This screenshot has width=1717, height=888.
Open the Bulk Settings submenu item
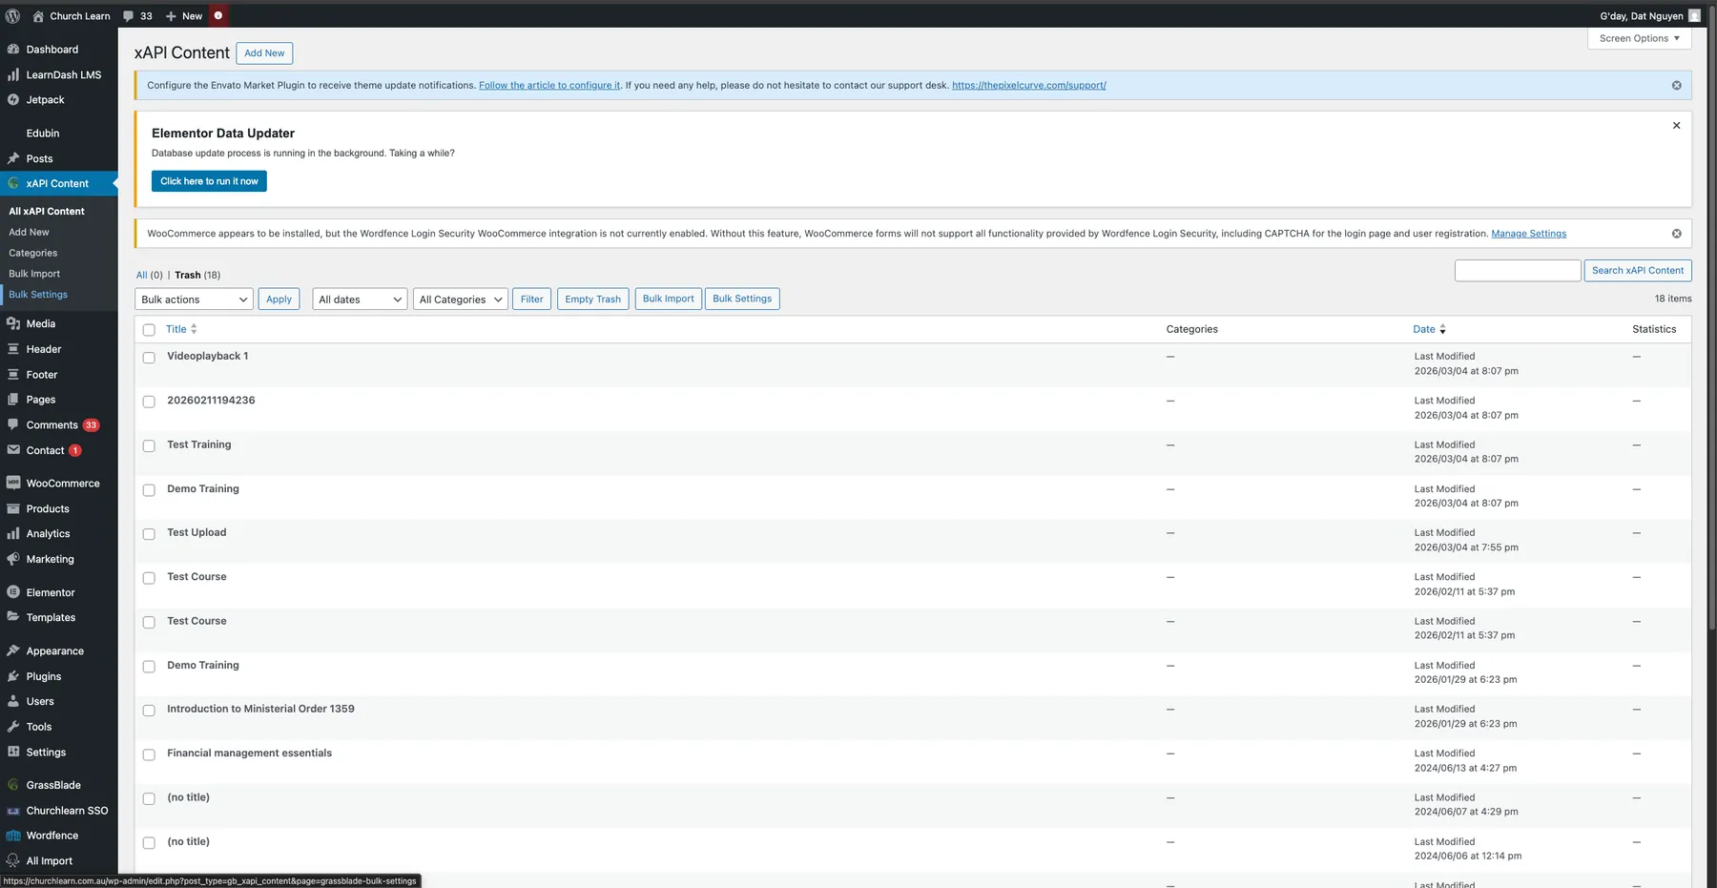pos(38,295)
